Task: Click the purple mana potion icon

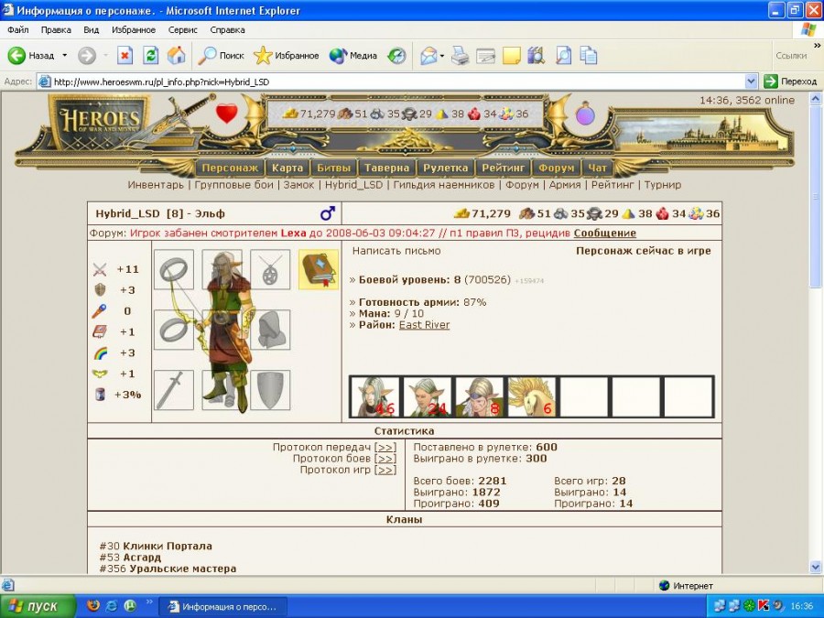Action: 585,114
